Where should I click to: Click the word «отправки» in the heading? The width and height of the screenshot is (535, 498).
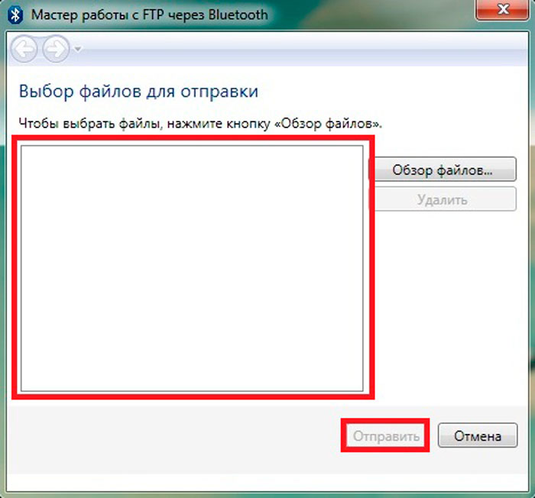click(x=219, y=92)
